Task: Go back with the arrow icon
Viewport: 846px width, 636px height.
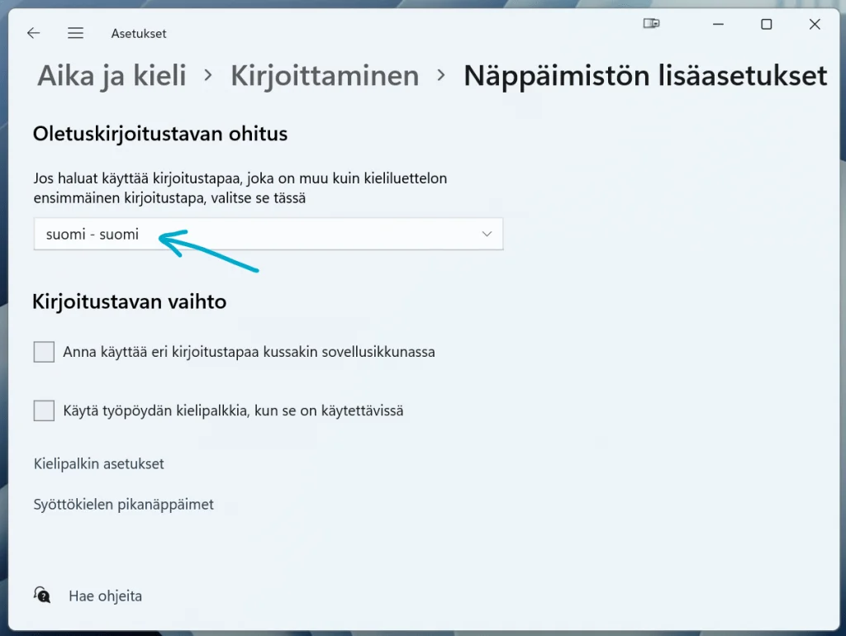Action: pos(33,33)
